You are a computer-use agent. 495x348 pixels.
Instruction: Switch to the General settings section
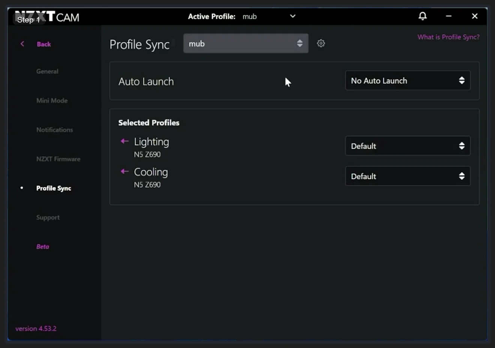click(x=47, y=71)
